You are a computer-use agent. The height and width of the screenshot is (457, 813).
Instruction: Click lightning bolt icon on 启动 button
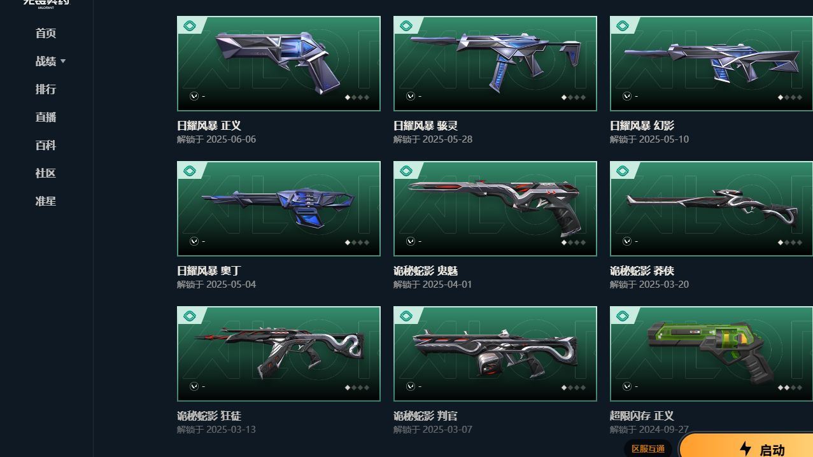coord(746,449)
